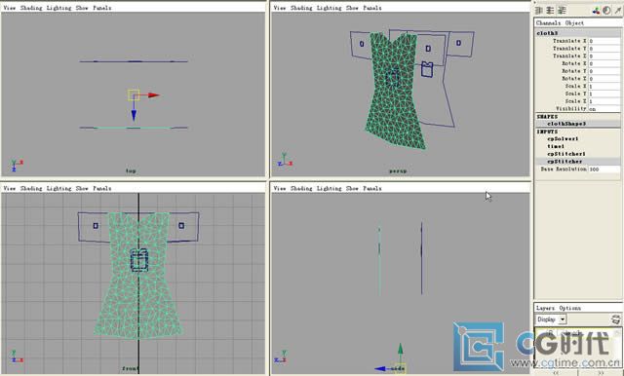624x376 pixels.
Task: Select the cloth3 object name in channel box
Action: [547, 33]
